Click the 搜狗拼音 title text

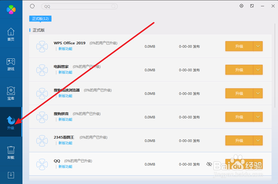[61, 114]
